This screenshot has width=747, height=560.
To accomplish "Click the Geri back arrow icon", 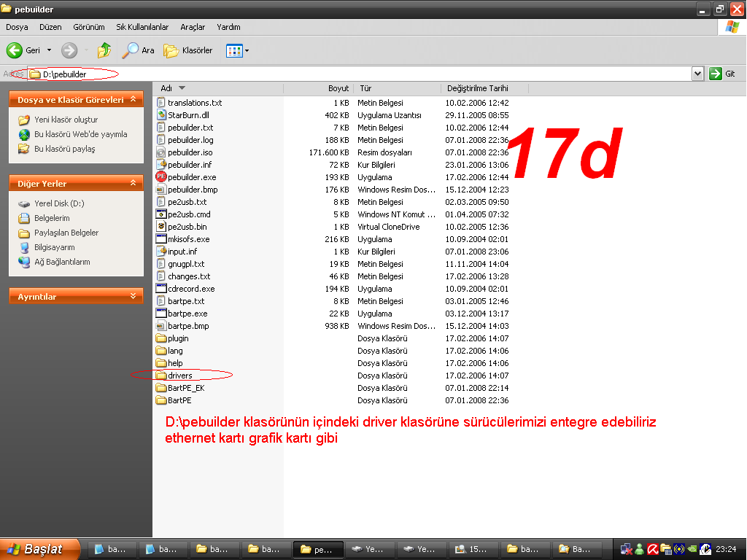I will point(15,50).
